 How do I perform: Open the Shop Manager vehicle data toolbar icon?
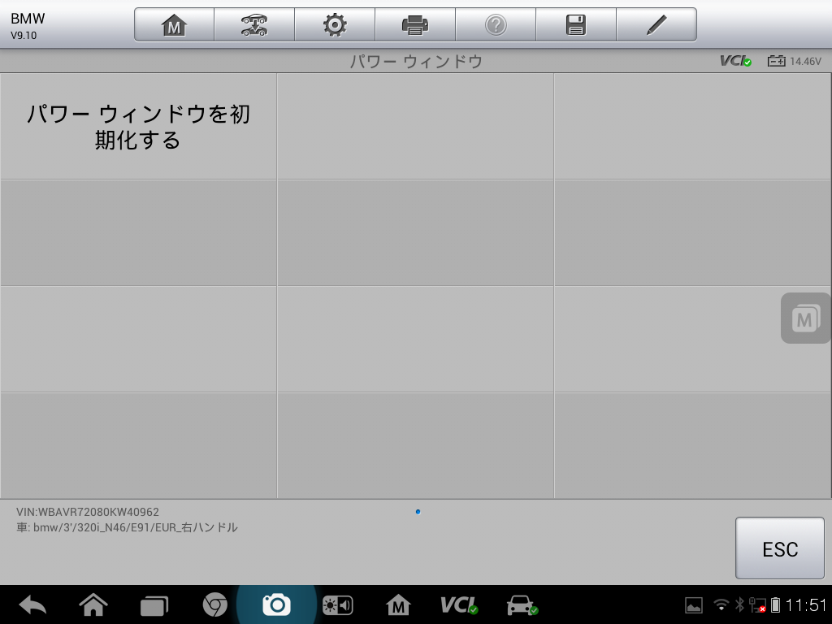253,24
